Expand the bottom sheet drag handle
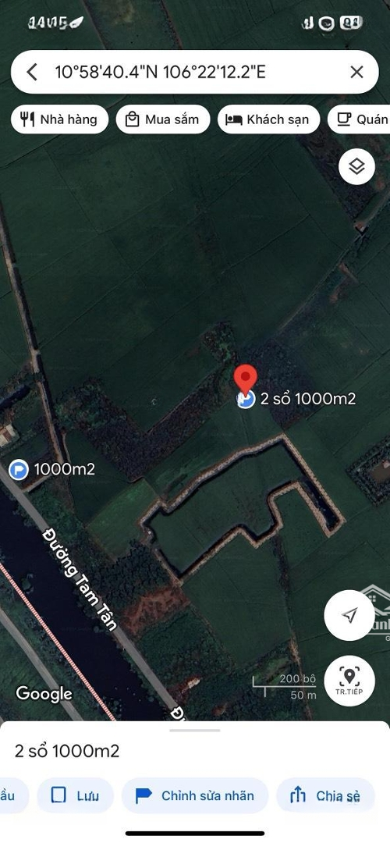This screenshot has width=390, height=843. (x=195, y=730)
